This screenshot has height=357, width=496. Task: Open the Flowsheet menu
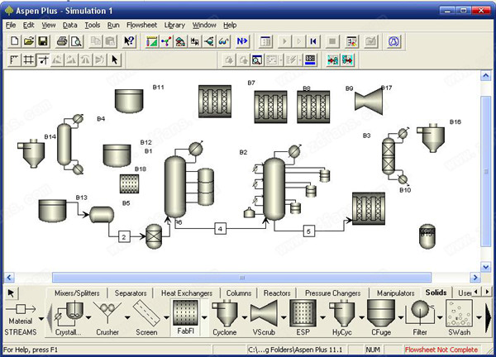[x=141, y=26]
